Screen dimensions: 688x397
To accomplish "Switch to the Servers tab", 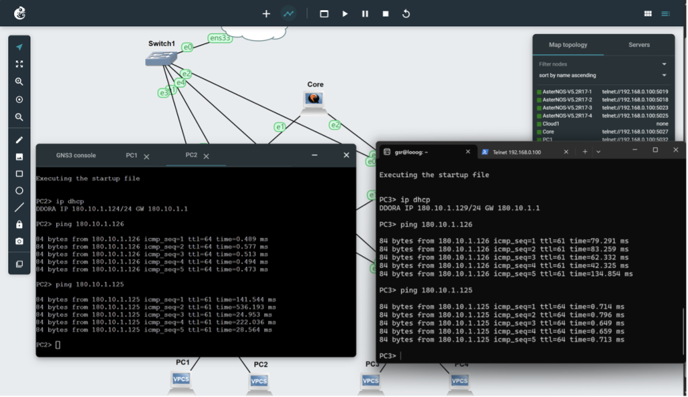I will pos(639,45).
